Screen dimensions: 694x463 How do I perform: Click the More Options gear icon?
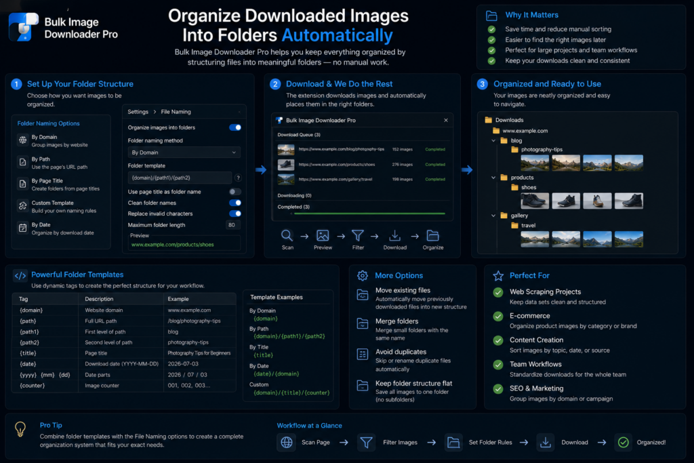pos(363,276)
